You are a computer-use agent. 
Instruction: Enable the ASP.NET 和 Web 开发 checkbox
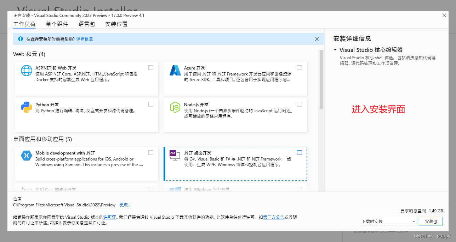pos(151,67)
